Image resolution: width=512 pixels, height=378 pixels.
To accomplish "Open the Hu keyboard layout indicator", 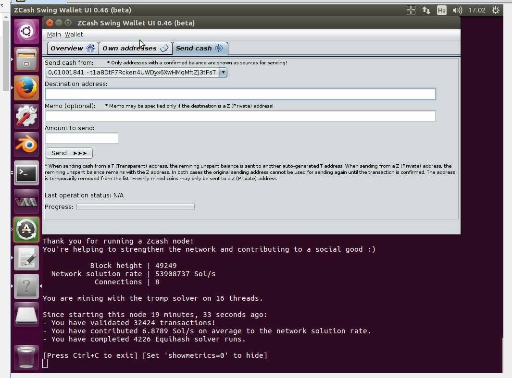I will point(441,10).
